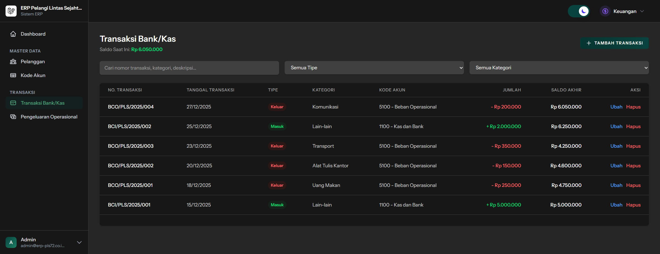Click the Admin avatar in sidebar footer
Viewport: 660px width, 254px height.
click(x=11, y=242)
